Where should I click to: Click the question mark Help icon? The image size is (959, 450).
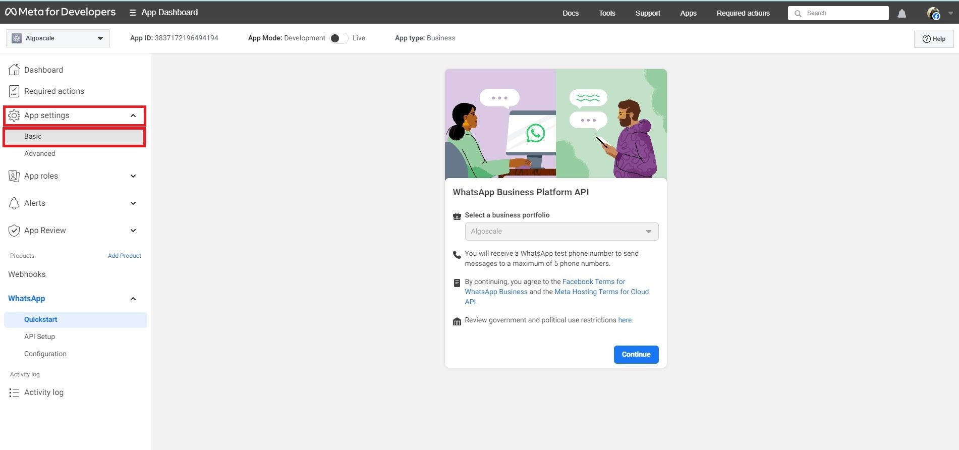926,39
